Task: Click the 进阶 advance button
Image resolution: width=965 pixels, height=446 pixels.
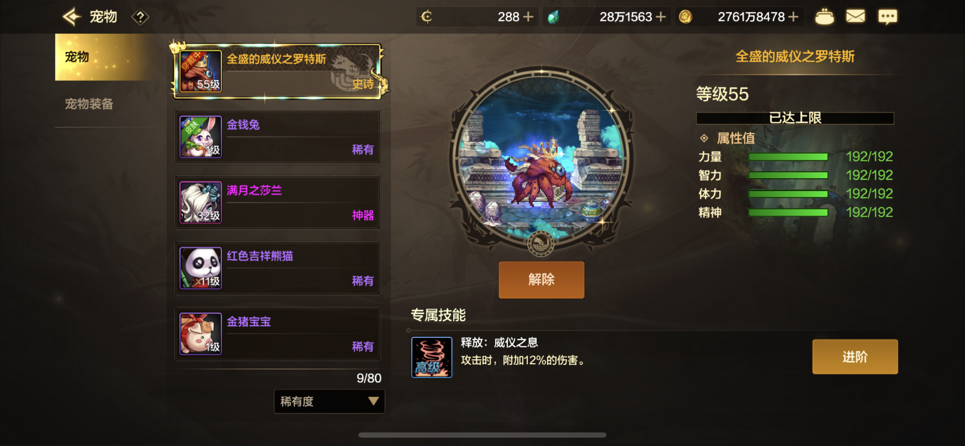Action: point(855,356)
